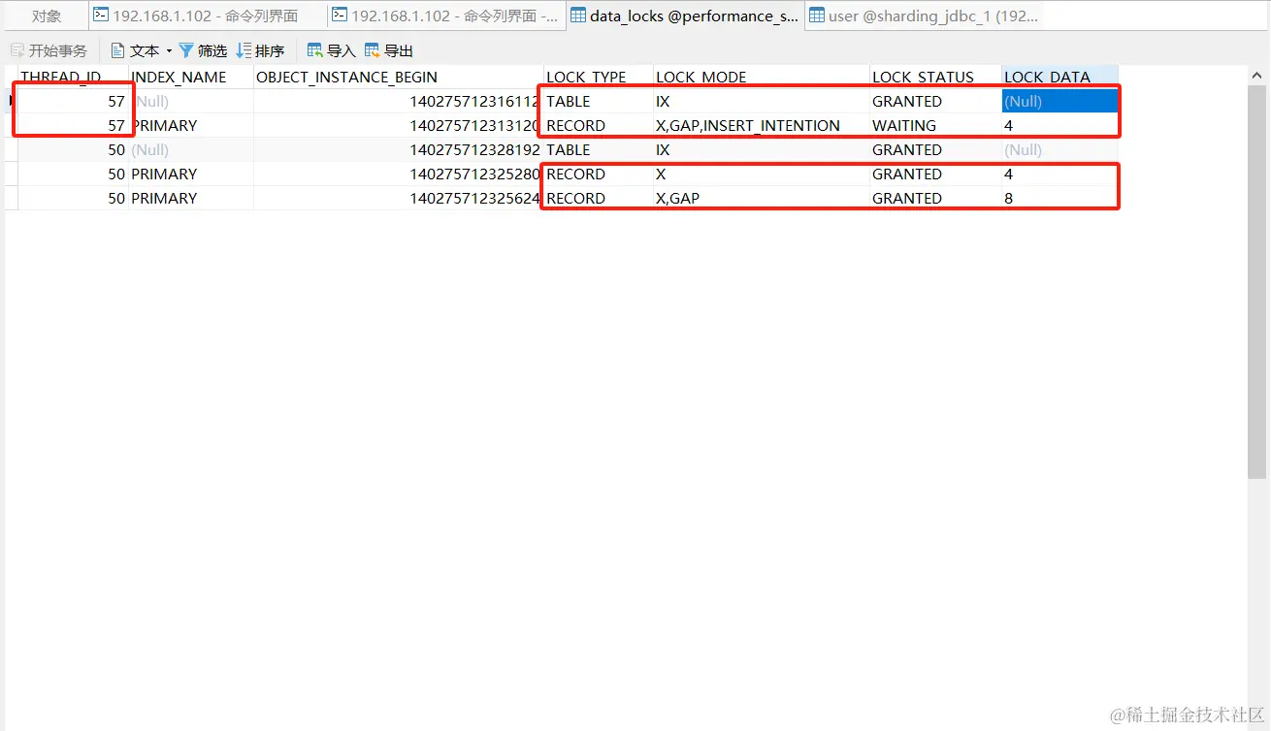The height and width of the screenshot is (731, 1271).
Task: Select the cell 140275712325624
Action: pos(399,198)
